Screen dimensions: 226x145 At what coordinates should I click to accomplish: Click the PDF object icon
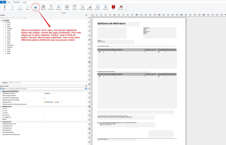(x=113, y=7)
